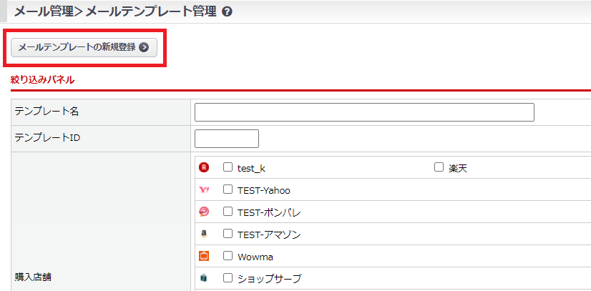This screenshot has height=291, width=591.
Task: Tick the ショップサーブ checkbox
Action: pyautogui.click(x=228, y=278)
